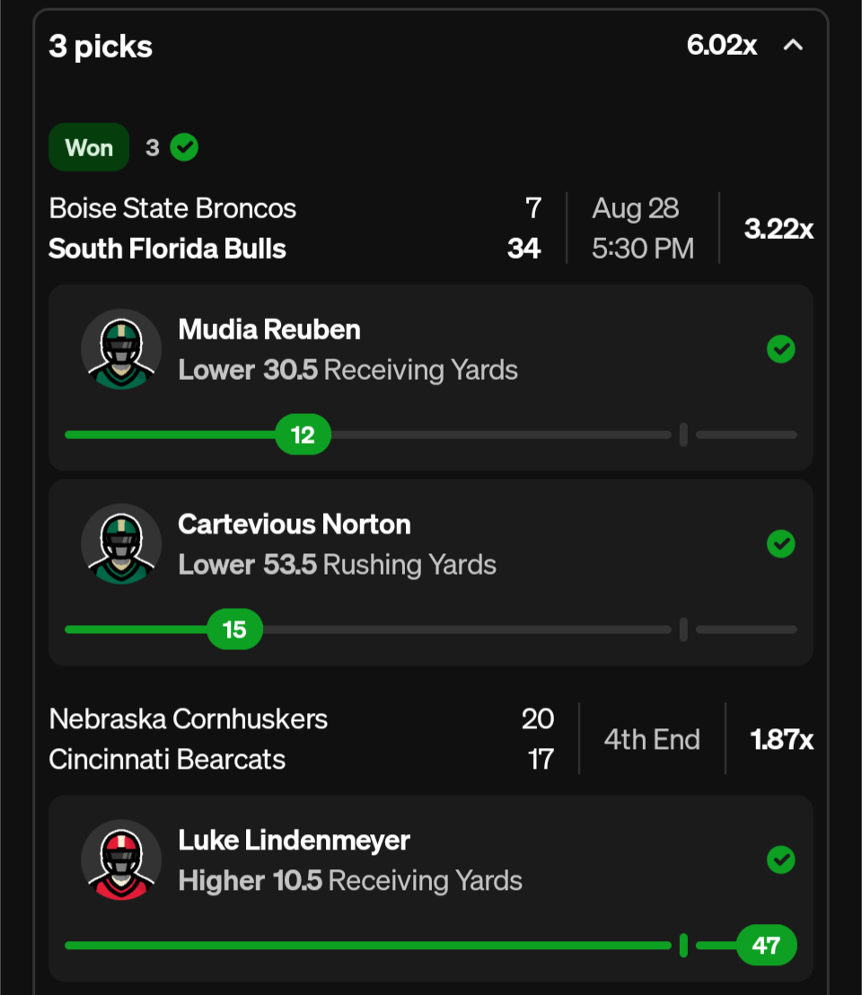This screenshot has height=995, width=862.
Task: Collapse the 3 picks card with chevron
Action: (793, 45)
